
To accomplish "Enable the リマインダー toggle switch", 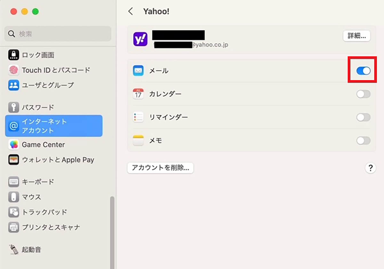I will tap(363, 117).
